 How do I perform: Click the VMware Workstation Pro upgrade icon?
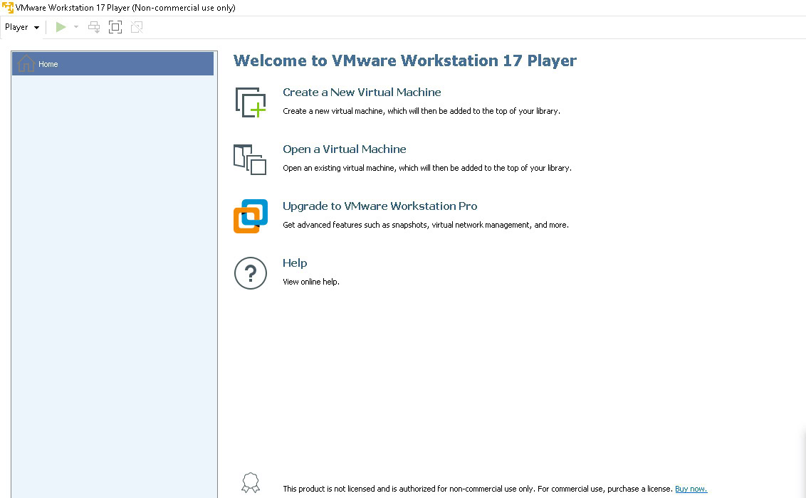coord(251,216)
